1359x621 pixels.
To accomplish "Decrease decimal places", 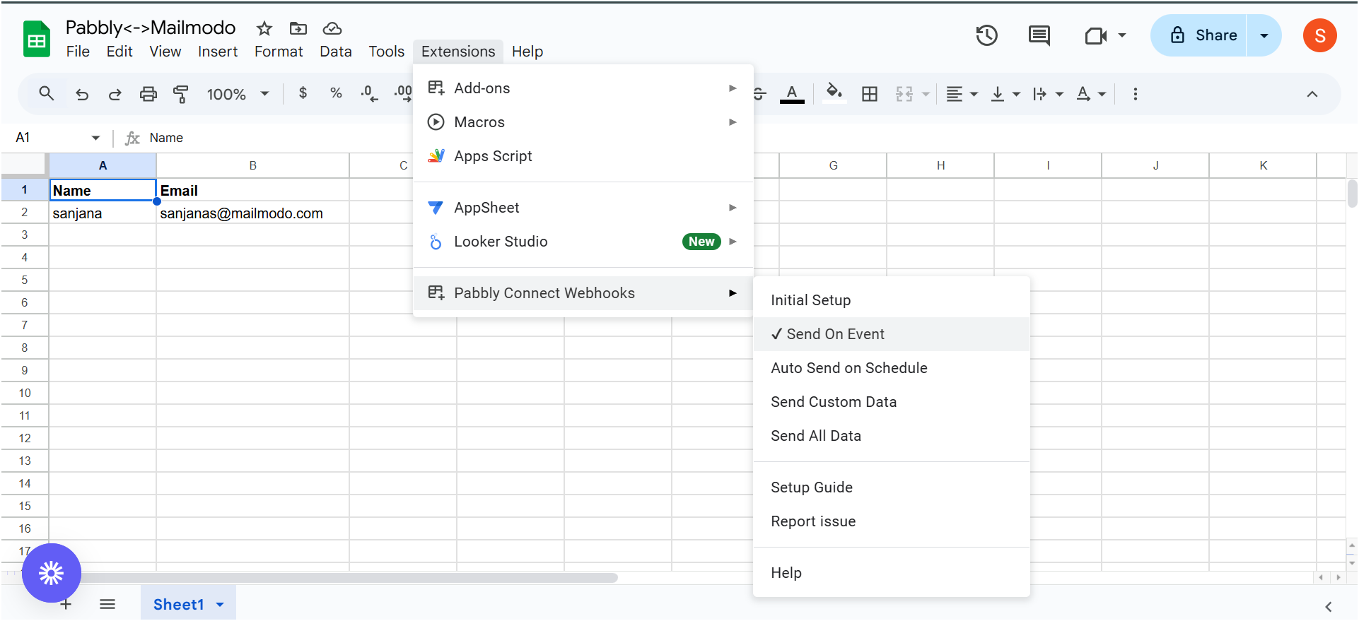I will click(369, 93).
